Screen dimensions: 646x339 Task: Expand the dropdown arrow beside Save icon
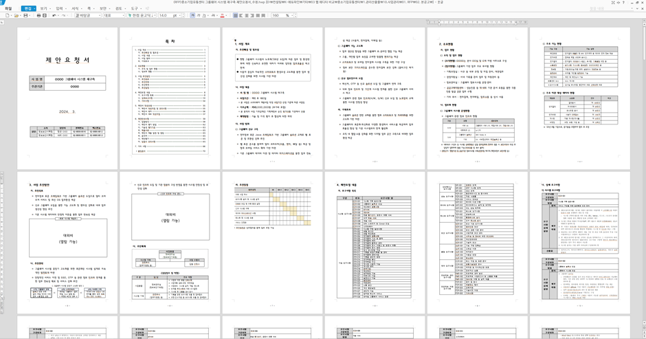[30, 15]
